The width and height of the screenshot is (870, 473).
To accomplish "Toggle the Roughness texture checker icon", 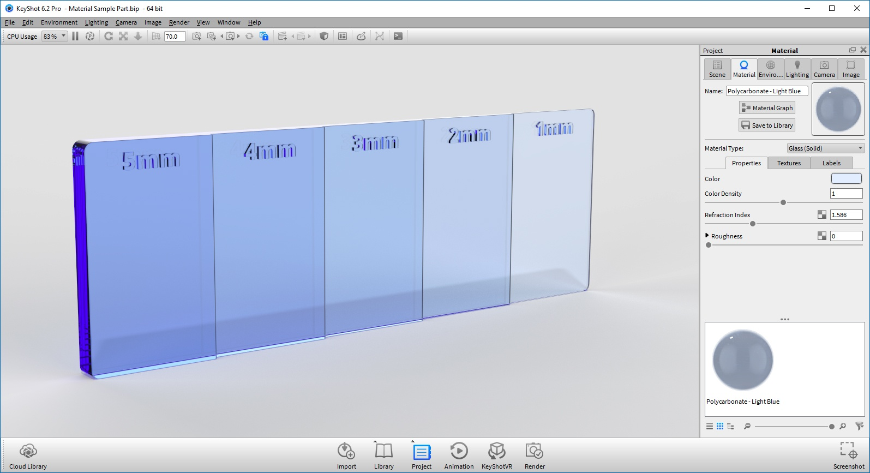I will click(x=821, y=236).
